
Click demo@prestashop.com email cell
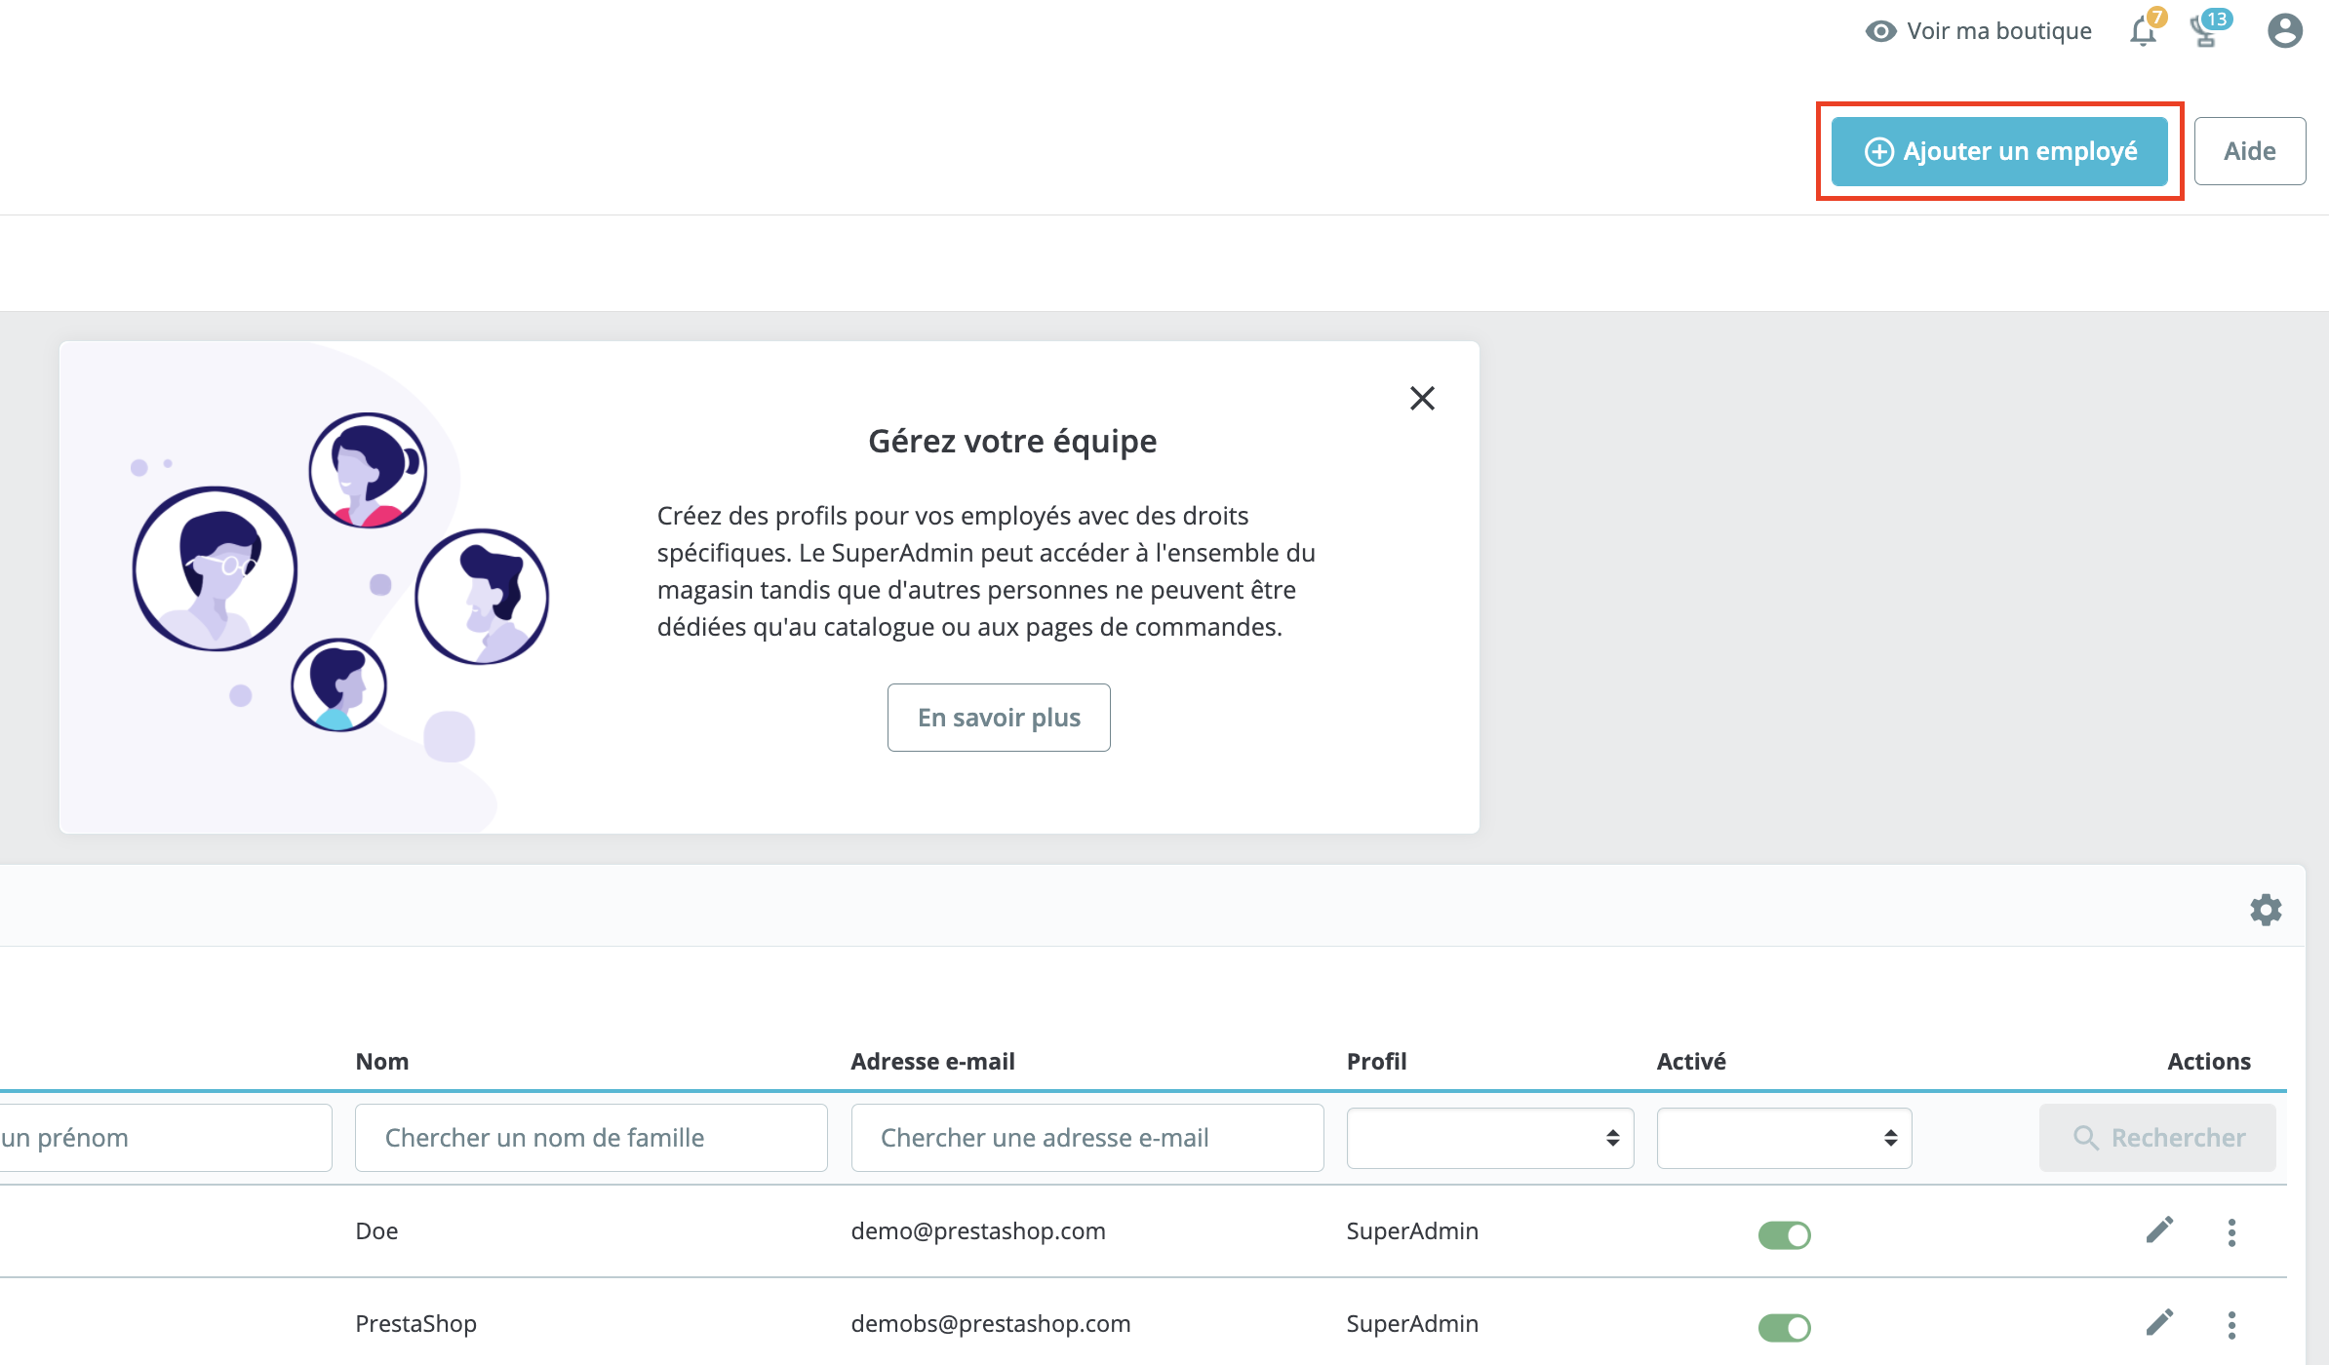click(x=978, y=1231)
